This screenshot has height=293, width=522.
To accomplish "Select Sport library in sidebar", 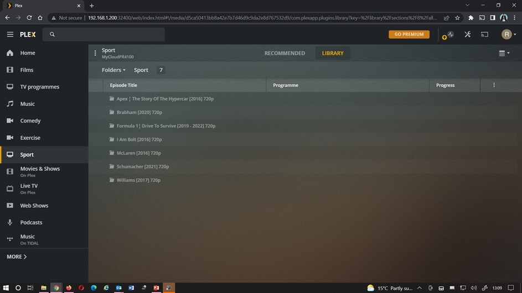I will pyautogui.click(x=44, y=155).
